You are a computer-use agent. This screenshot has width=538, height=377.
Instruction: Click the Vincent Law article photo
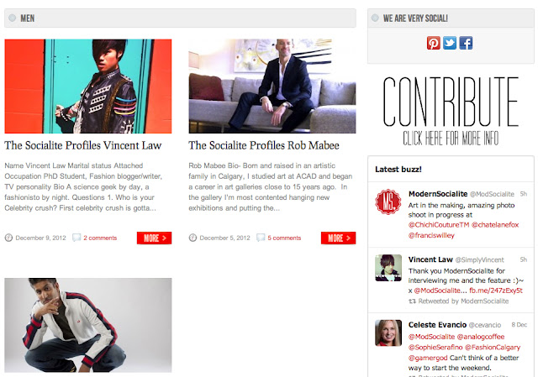click(x=87, y=86)
